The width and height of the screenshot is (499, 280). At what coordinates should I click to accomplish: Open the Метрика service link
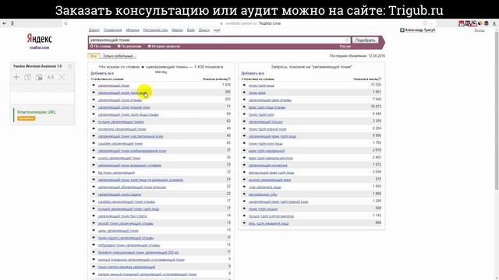(133, 30)
